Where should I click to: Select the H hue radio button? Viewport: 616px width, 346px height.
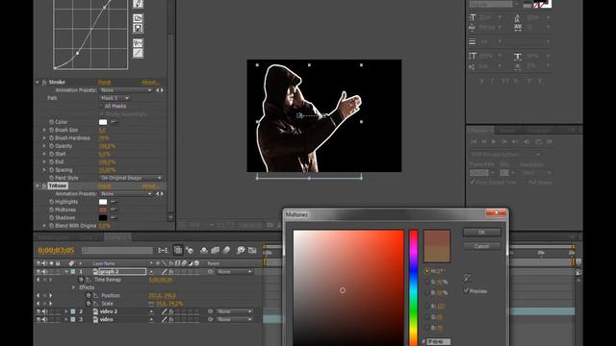[427, 271]
